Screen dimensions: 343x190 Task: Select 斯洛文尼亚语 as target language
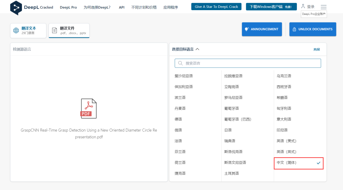pyautogui.click(x=235, y=162)
